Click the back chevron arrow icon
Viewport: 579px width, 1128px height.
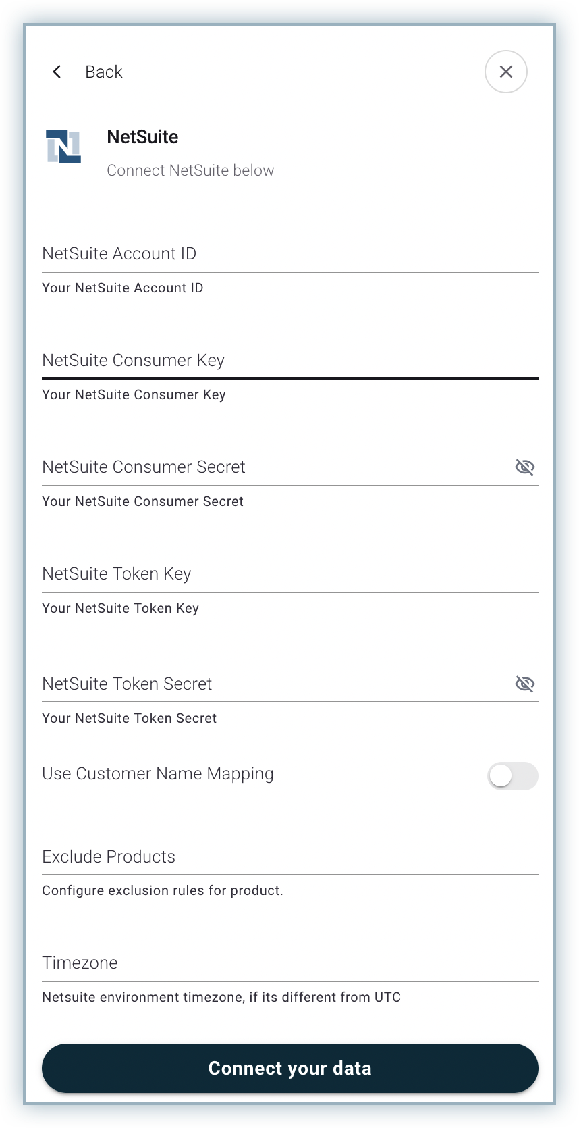click(x=57, y=72)
